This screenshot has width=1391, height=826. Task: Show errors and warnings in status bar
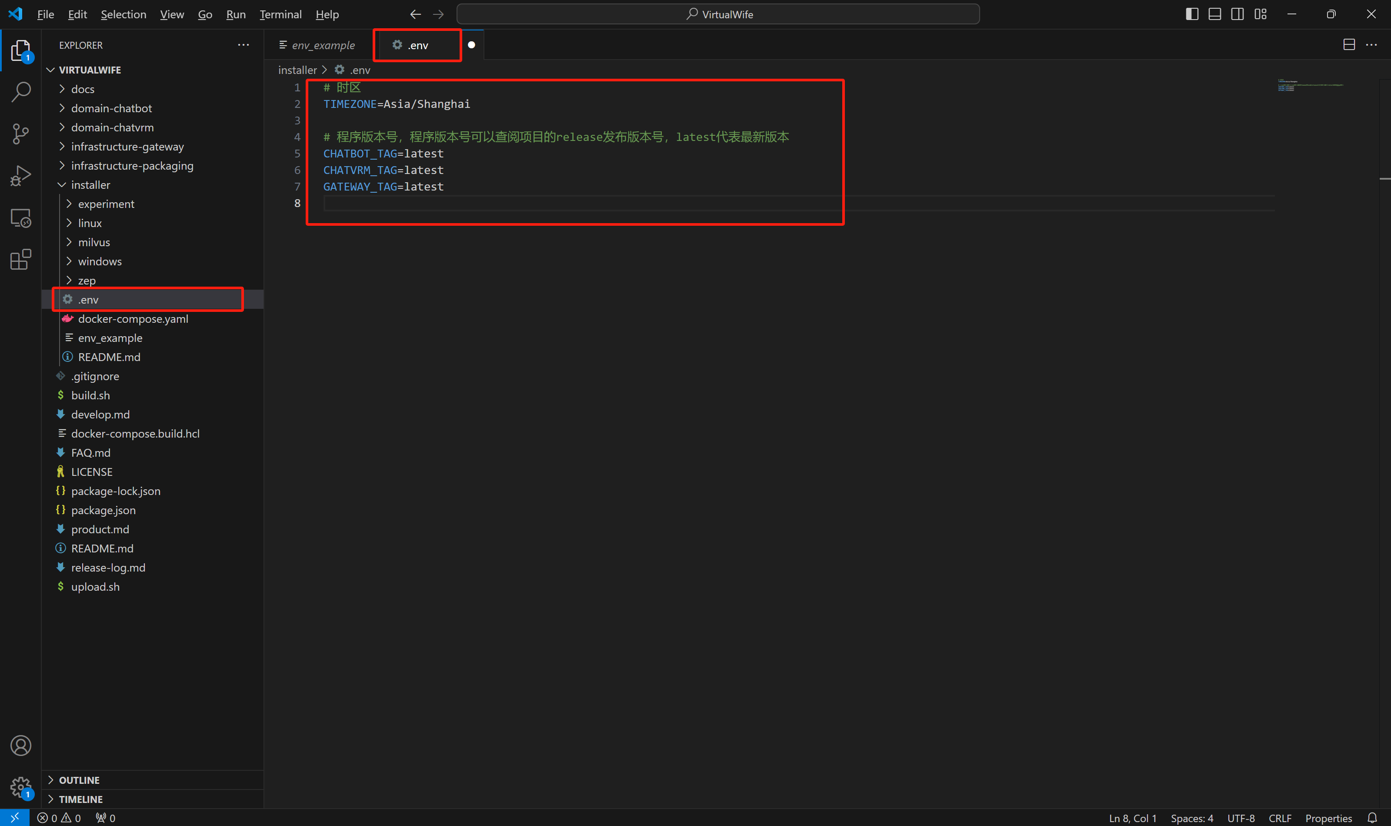click(x=58, y=818)
